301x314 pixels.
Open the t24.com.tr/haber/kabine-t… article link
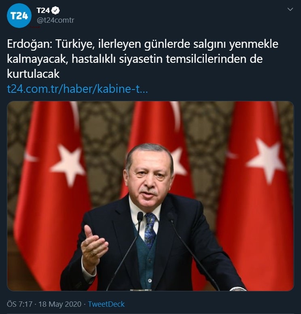[77, 89]
